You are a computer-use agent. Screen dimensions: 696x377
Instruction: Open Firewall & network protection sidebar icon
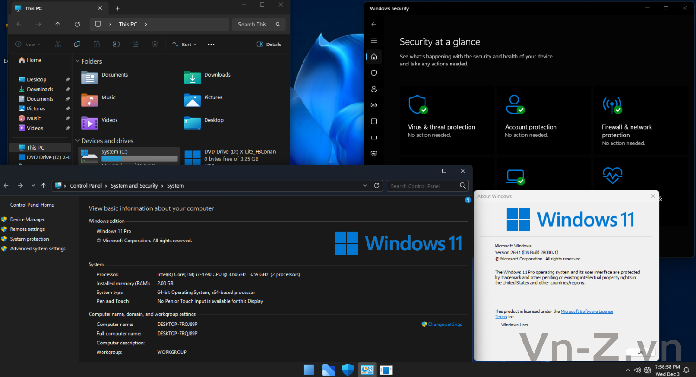374,105
